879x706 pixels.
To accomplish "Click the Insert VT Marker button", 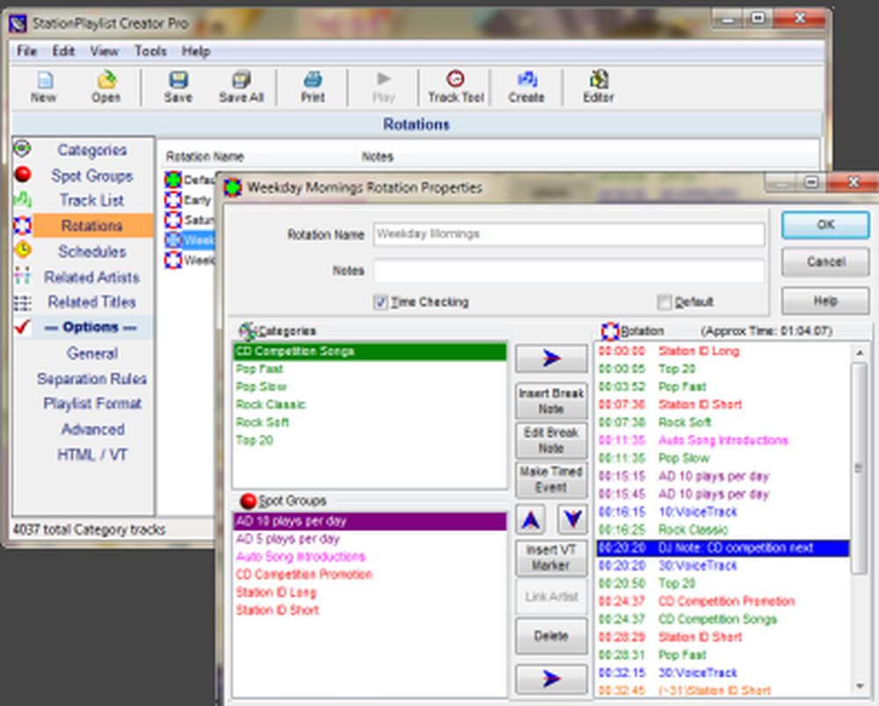I will click(551, 557).
